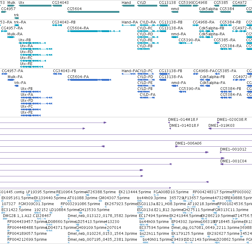Select BAC clone DME1-020C08.R
252x244 pixels.
(218, 123)
